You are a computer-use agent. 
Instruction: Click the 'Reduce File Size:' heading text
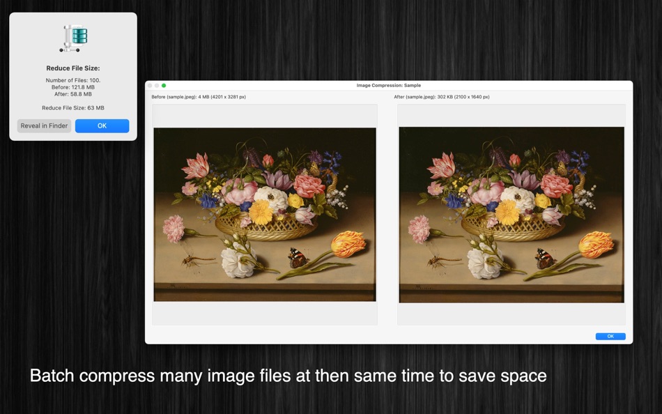click(73, 68)
